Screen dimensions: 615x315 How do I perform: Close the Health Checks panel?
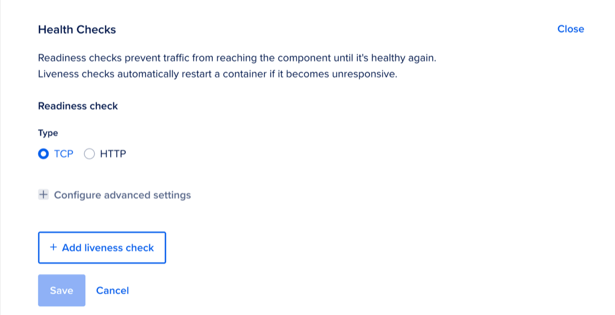pos(571,29)
